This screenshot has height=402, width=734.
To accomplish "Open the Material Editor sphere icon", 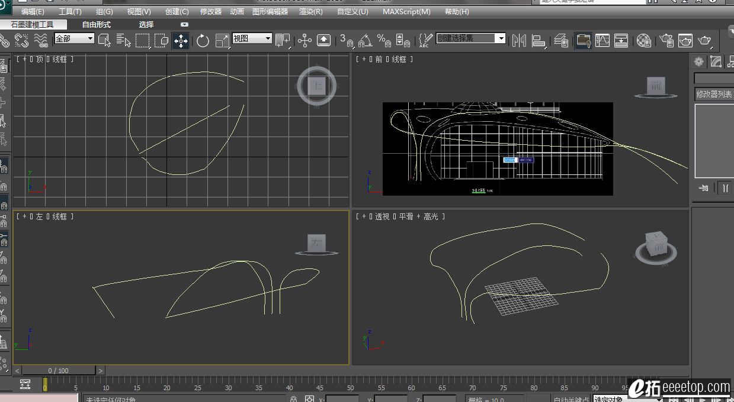I will [644, 40].
